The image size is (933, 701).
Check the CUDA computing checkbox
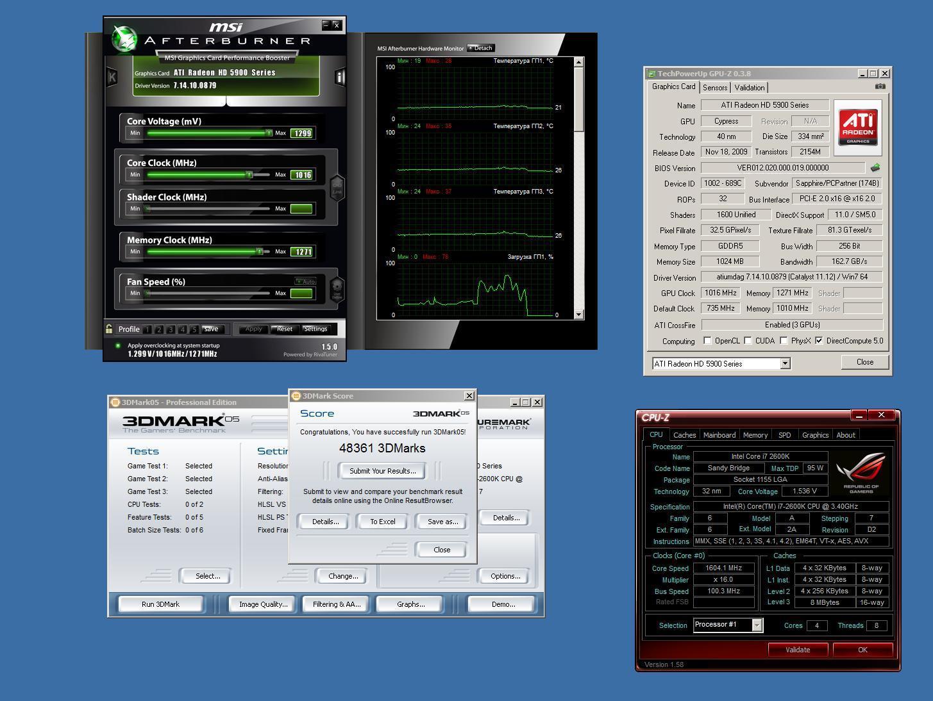(748, 341)
